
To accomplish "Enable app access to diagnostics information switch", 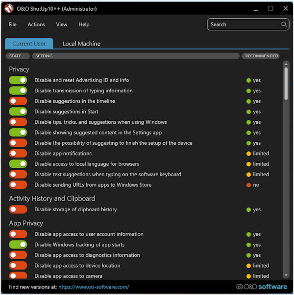I will point(18,255).
